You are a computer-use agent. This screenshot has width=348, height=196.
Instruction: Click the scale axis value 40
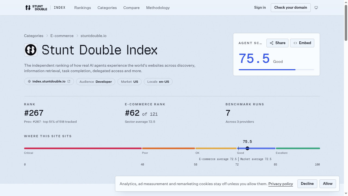(x=142, y=165)
